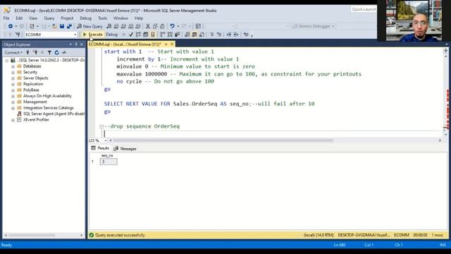Screen dimensions: 451x254
Task: Select the PolyBase folder
Action: point(31,90)
